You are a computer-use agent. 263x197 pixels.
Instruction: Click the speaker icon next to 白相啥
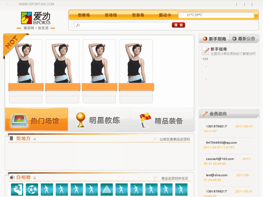pos(12,177)
